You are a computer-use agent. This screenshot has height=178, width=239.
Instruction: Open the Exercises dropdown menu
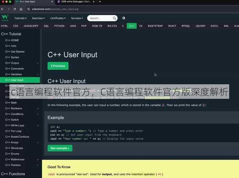pyautogui.click(x=38, y=18)
